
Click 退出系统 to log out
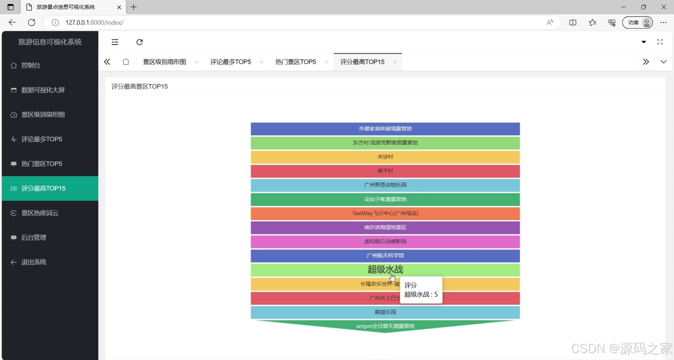34,262
